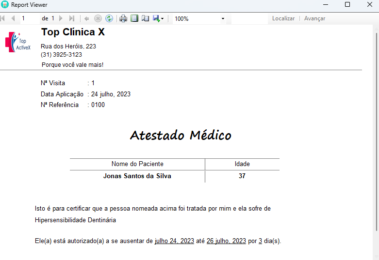Click phone number (31) 3925-3123
This screenshot has height=260, width=379.
tap(62, 55)
